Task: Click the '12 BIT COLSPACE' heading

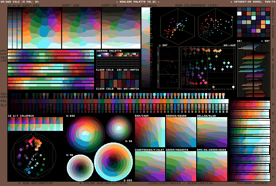Action: click(x=21, y=116)
